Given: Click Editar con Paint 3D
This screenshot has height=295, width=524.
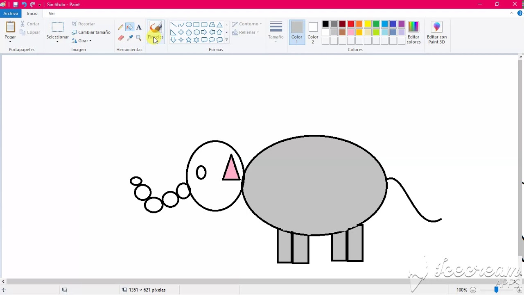Looking at the screenshot, I should (x=437, y=32).
